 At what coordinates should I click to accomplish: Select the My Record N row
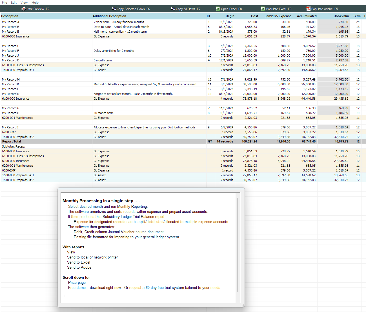pyautogui.click(x=183, y=94)
